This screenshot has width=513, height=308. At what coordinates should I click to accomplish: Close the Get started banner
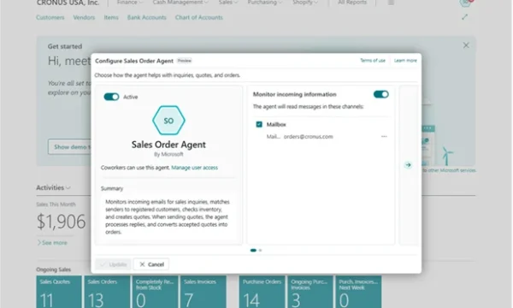click(x=466, y=45)
